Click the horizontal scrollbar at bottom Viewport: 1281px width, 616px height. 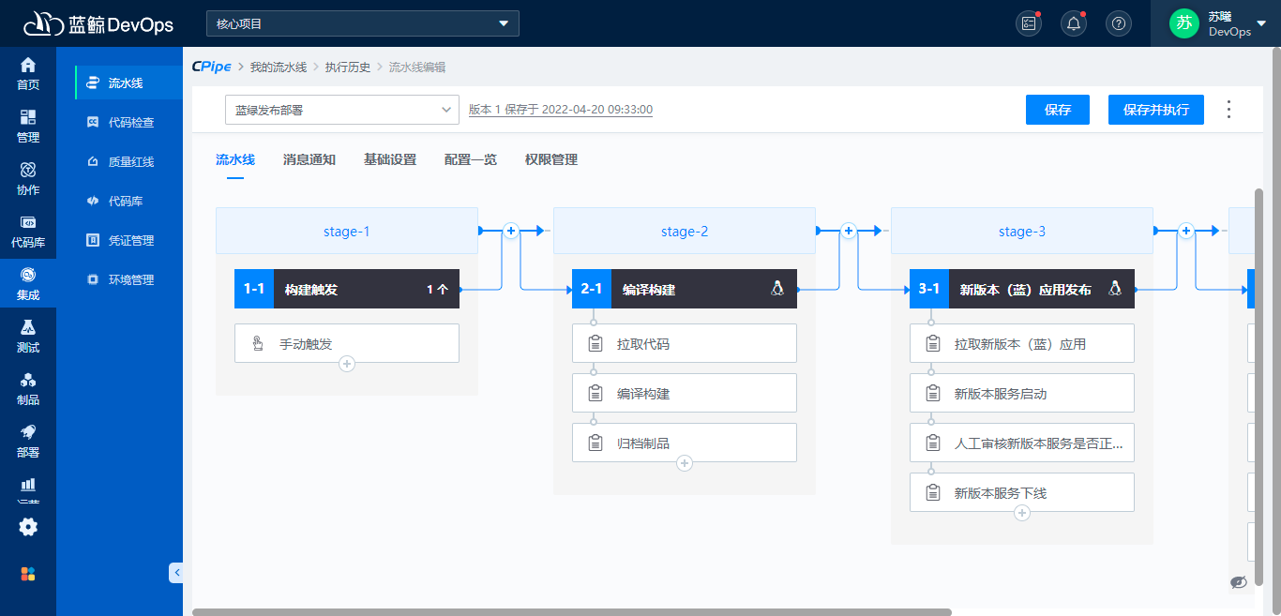(x=572, y=611)
